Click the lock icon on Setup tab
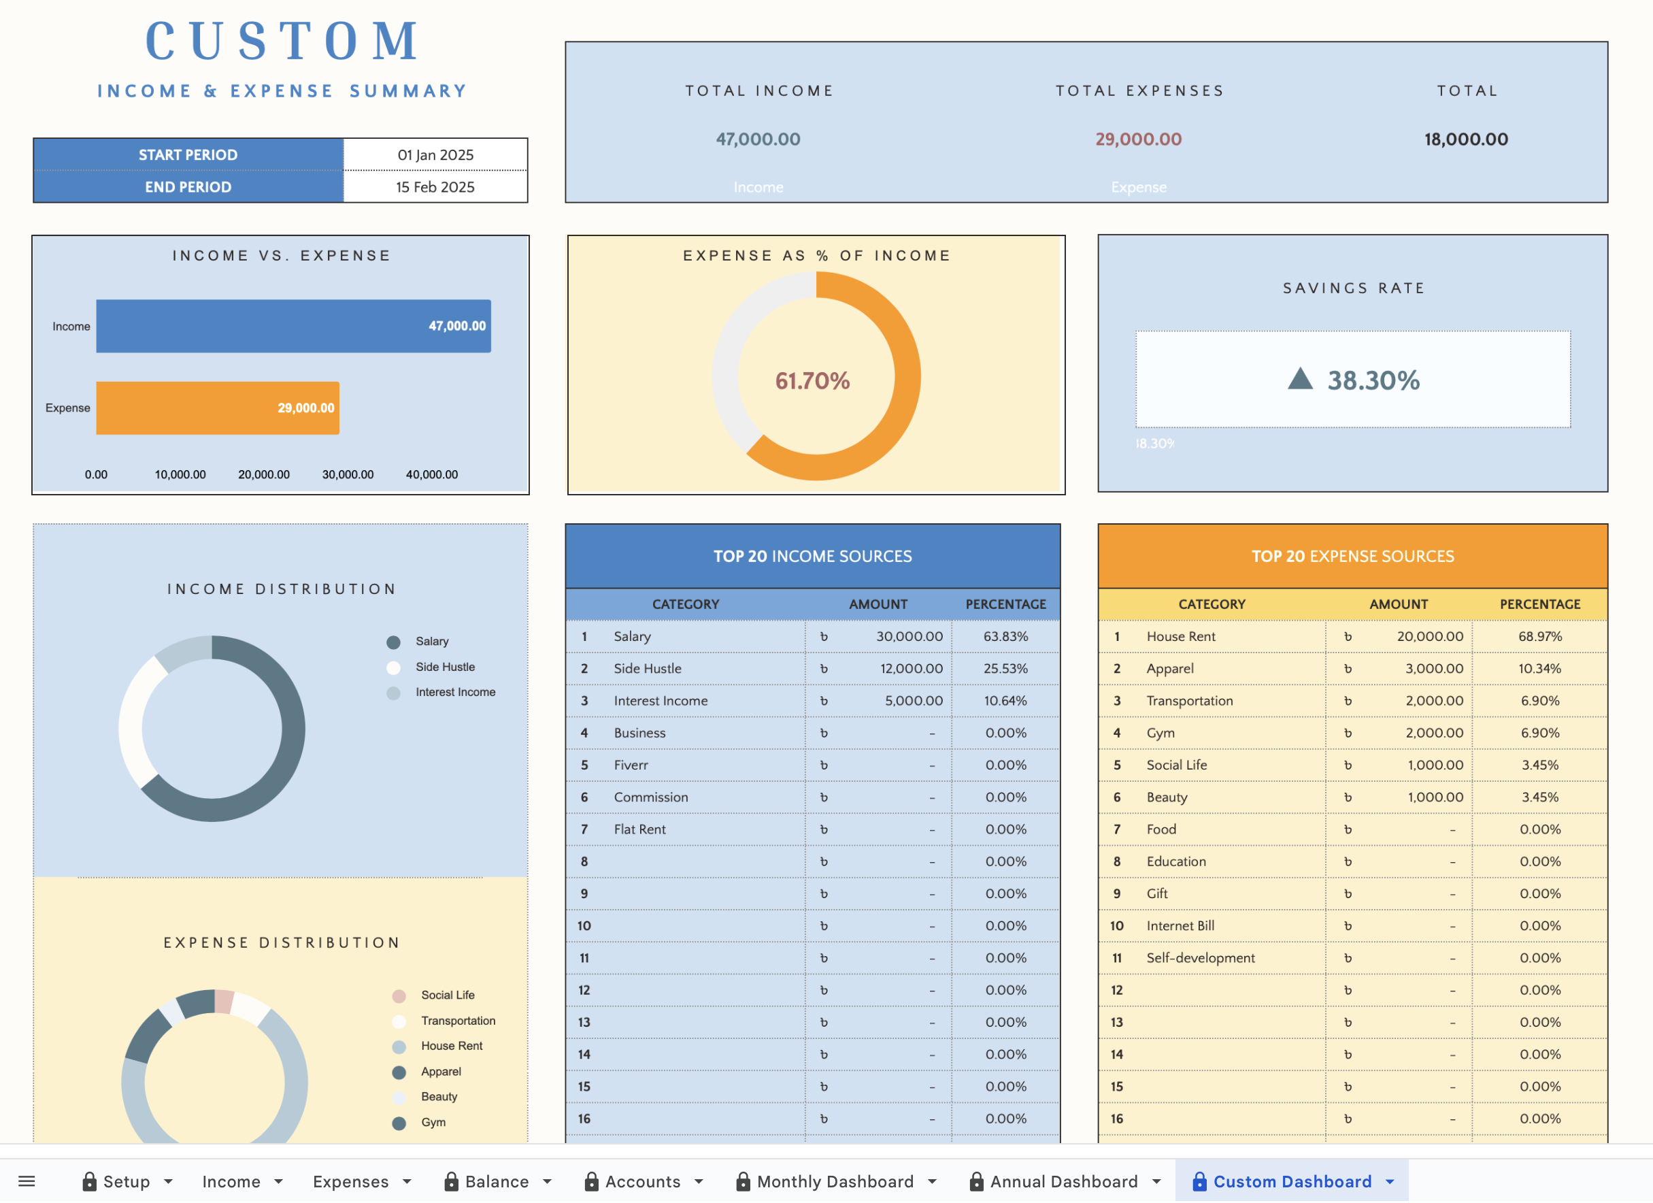 coord(90,1181)
